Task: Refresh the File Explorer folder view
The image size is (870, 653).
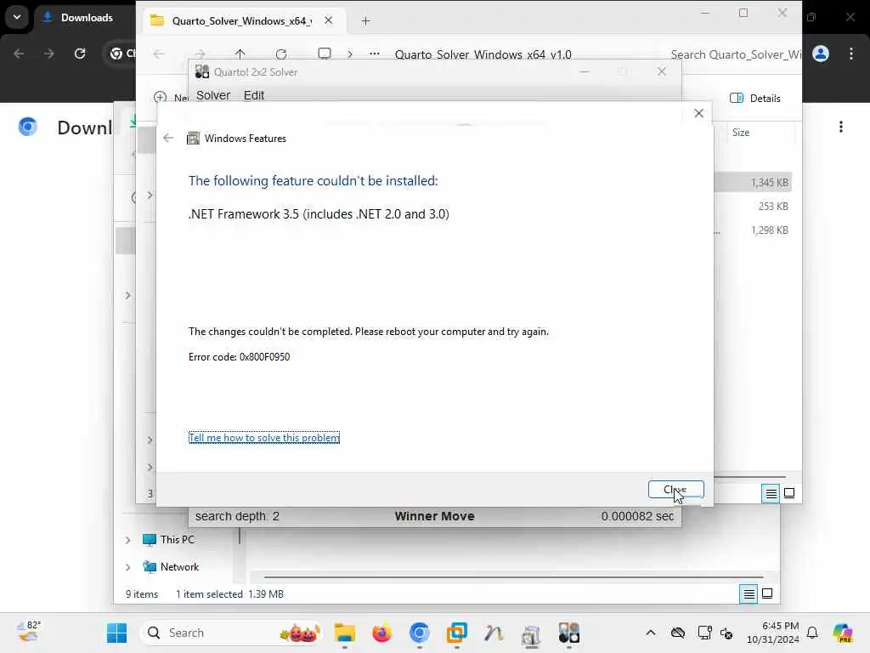Action: [281, 54]
